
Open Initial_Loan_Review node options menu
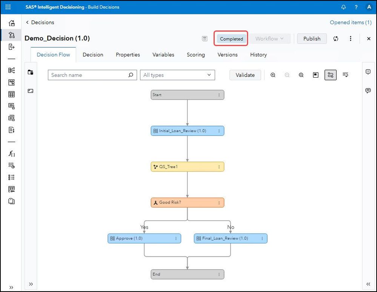pos(219,131)
